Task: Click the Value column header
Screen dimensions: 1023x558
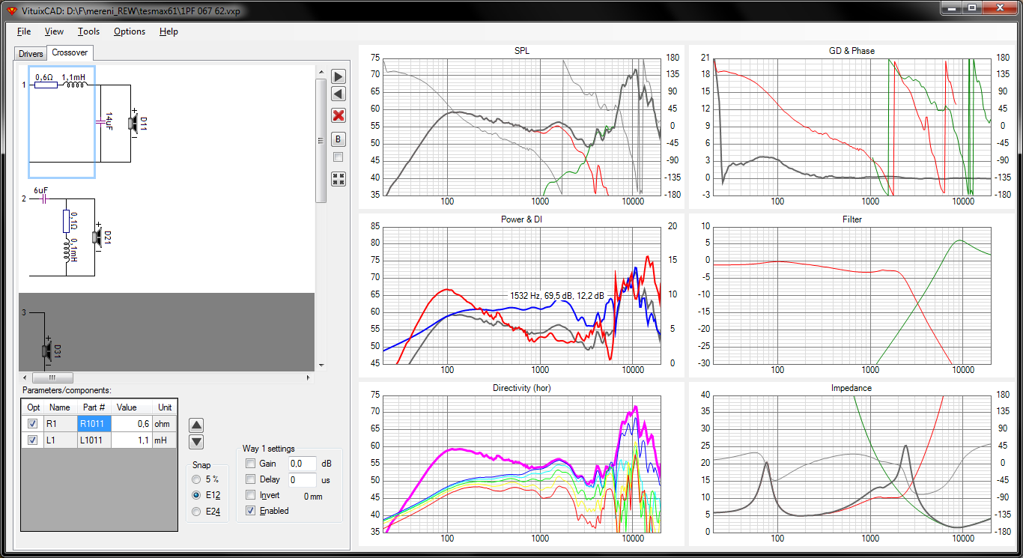Action: click(131, 407)
